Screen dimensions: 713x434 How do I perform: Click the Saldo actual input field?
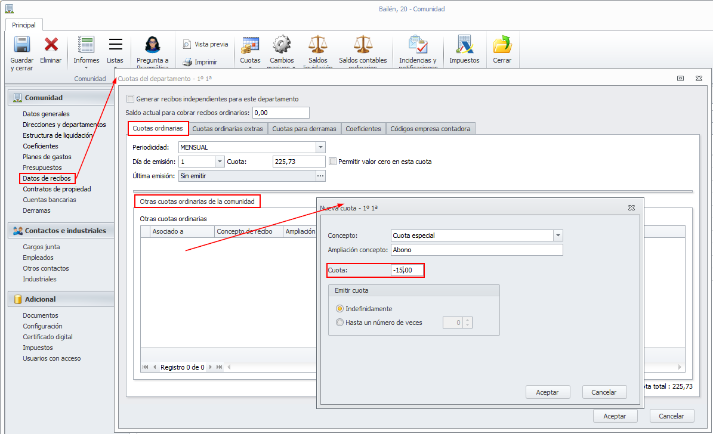point(281,113)
